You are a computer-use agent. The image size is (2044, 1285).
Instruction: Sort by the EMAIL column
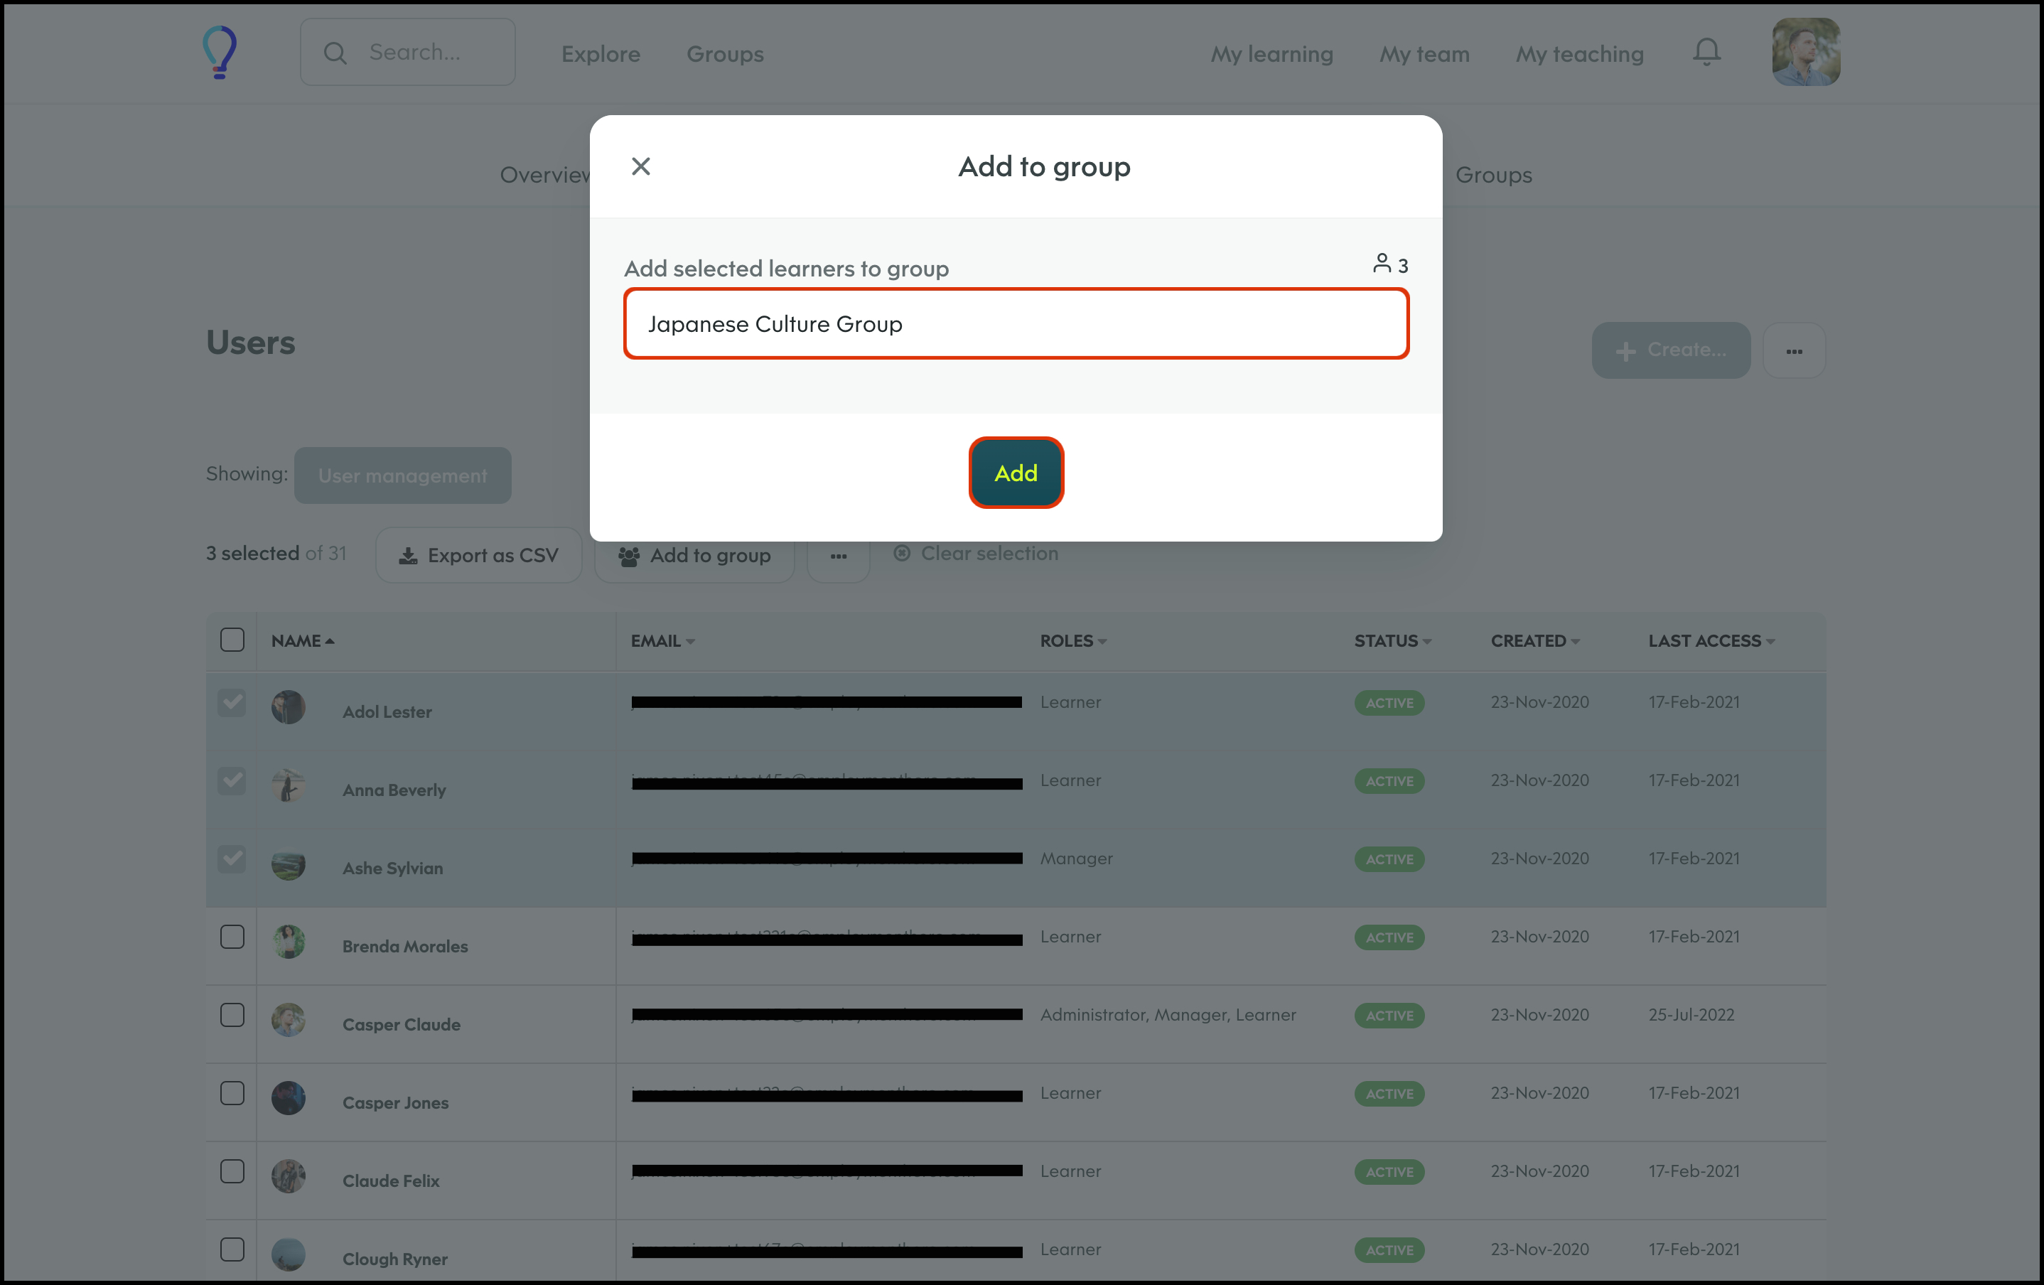(x=662, y=641)
